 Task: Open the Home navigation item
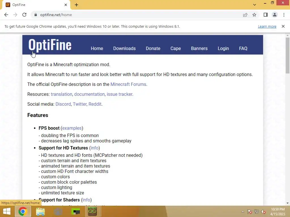tap(97, 48)
